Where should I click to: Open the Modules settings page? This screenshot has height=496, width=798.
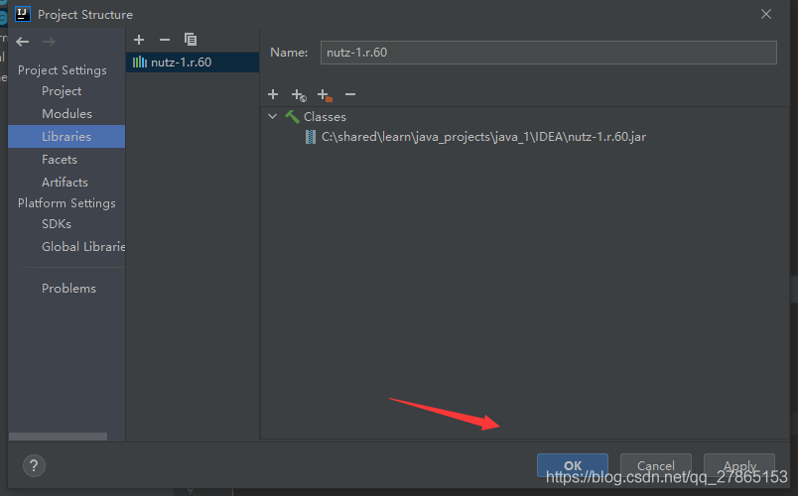click(66, 114)
